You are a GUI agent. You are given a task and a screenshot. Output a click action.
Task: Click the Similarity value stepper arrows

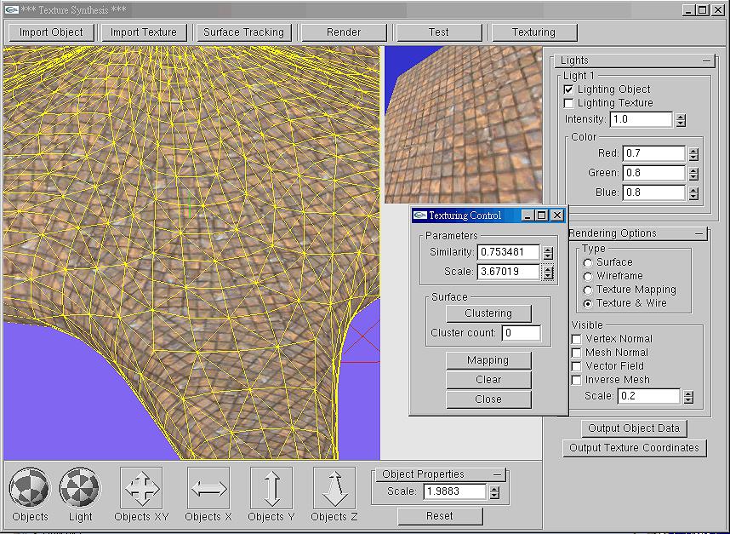click(548, 253)
